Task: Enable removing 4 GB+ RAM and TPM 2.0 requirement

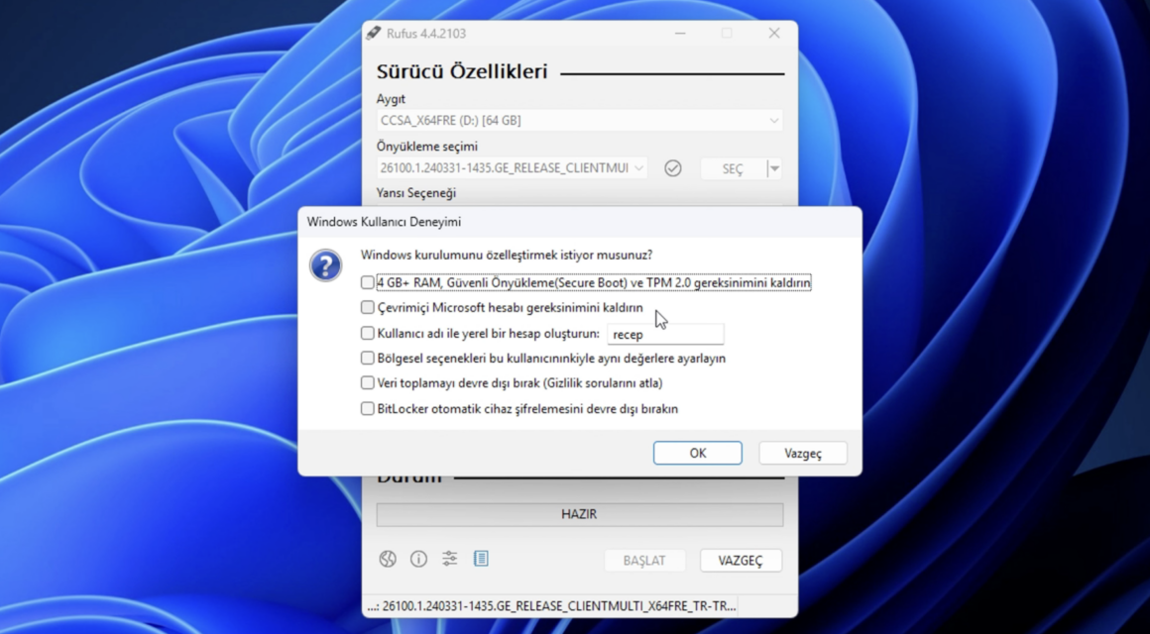Action: tap(368, 283)
